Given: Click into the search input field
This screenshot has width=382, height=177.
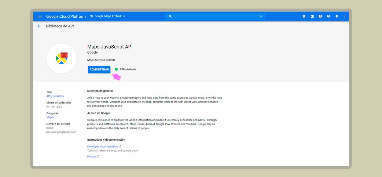Looking at the screenshot, I should [215, 16].
